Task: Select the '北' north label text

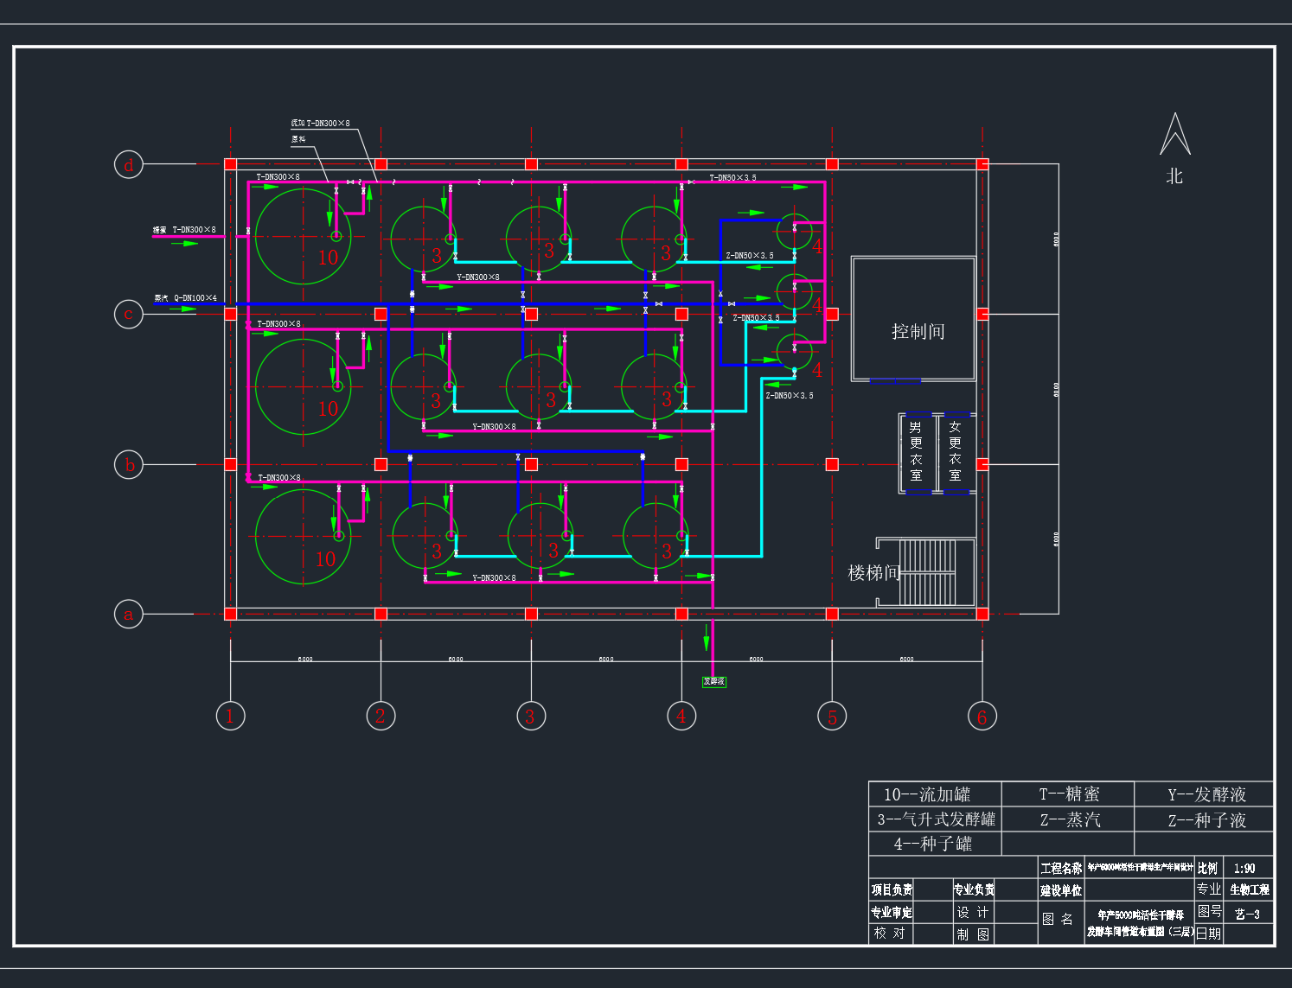Action: tap(1174, 176)
